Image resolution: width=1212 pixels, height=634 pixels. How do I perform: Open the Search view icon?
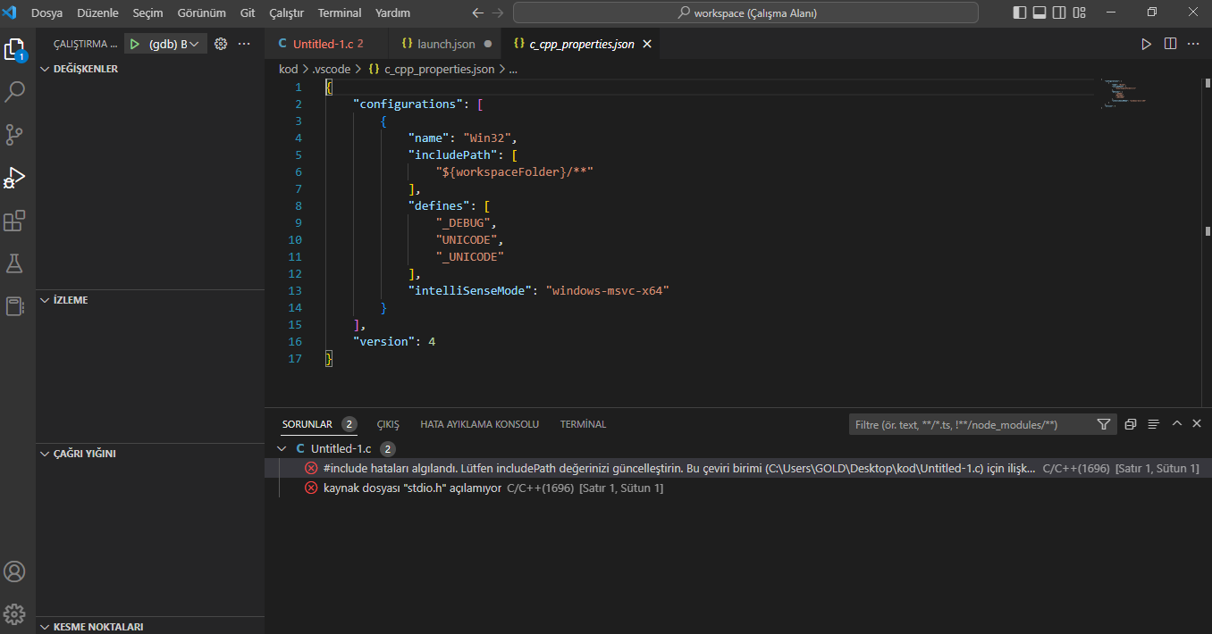tap(15, 91)
